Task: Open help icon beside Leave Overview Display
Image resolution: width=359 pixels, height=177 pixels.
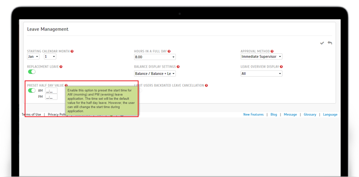Action: (281, 67)
